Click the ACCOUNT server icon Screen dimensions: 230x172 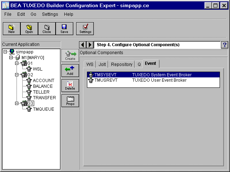coord(29,80)
